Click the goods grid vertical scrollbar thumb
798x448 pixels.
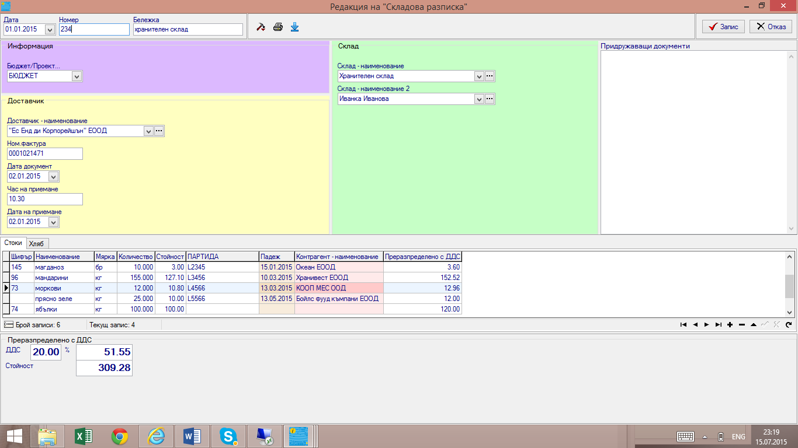tap(790, 286)
